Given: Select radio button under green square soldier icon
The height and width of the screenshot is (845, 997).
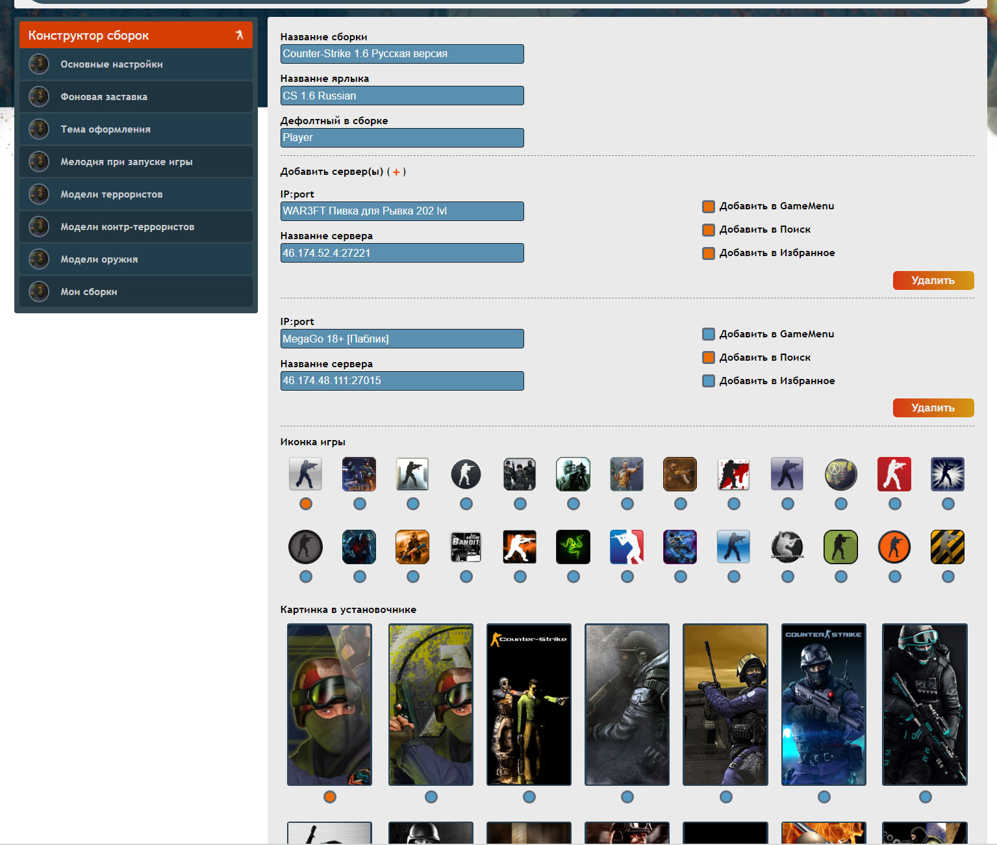Looking at the screenshot, I should pyautogui.click(x=841, y=577).
